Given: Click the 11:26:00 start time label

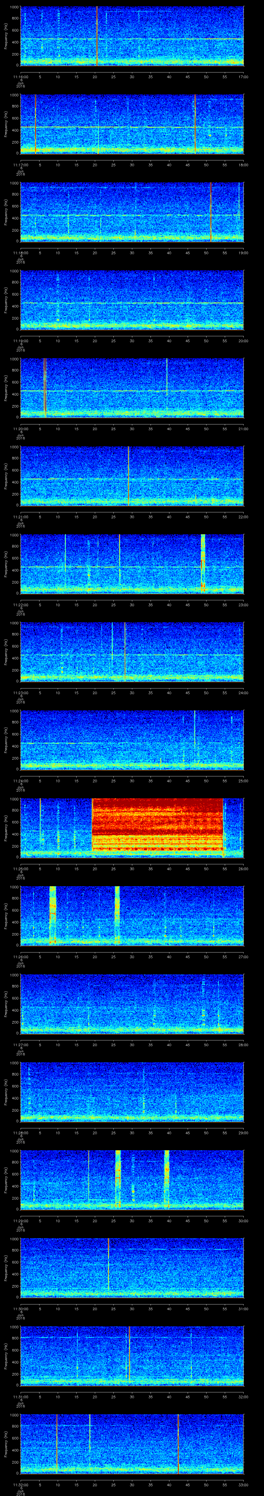Looking at the screenshot, I should pos(20,957).
